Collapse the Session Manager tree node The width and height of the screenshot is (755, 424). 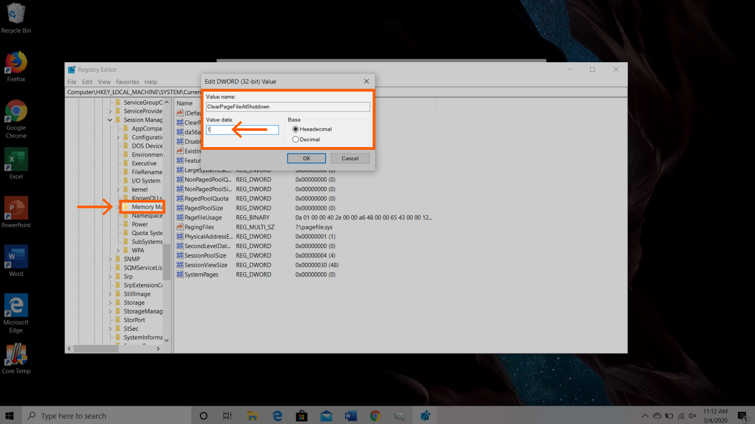110,120
